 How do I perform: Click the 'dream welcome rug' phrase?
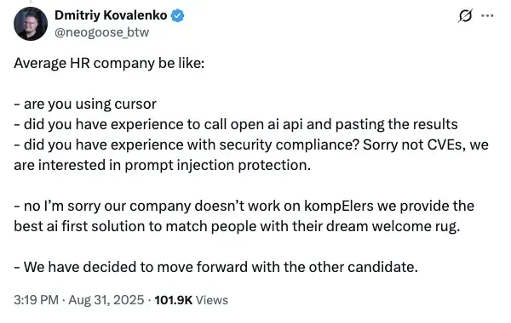click(x=393, y=226)
